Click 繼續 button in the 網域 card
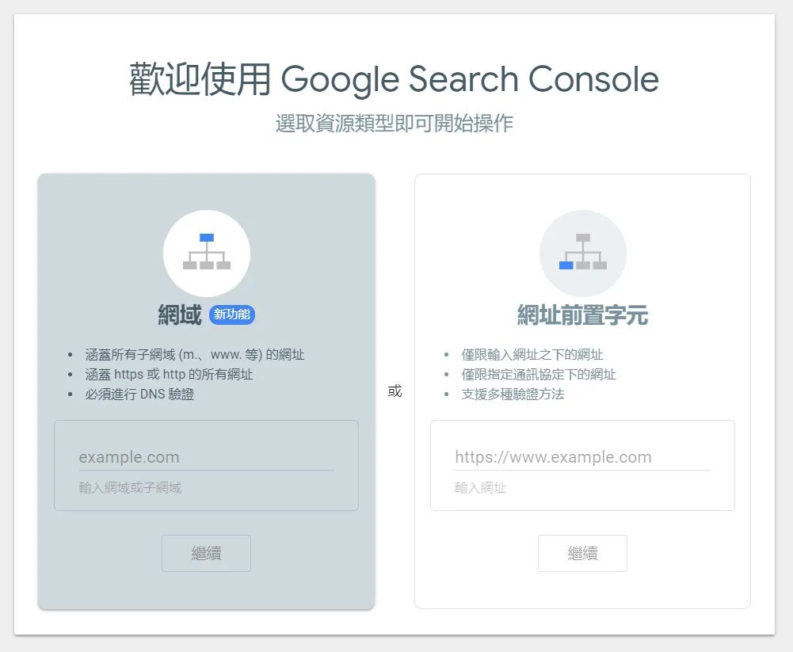 [x=206, y=553]
